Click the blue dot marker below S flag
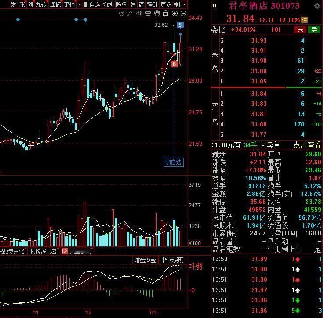Image resolution: width=323 pixels, height=318 pixels. 180,34
